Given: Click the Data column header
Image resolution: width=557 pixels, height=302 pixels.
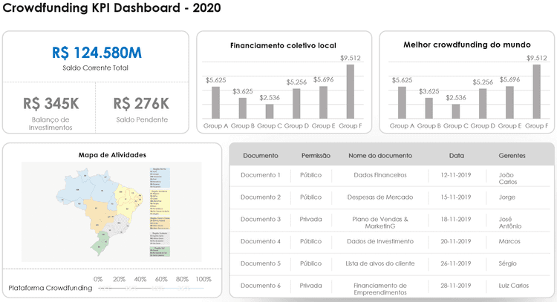Looking at the screenshot, I should [x=457, y=155].
